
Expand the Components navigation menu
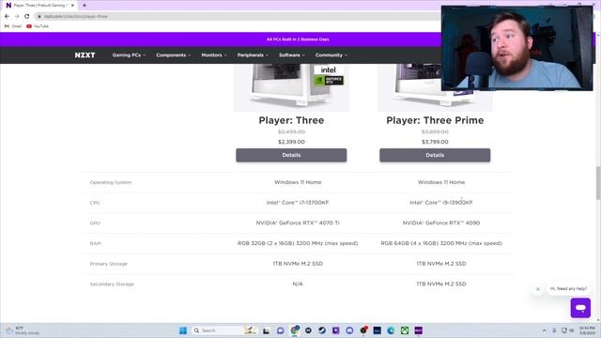(x=173, y=55)
